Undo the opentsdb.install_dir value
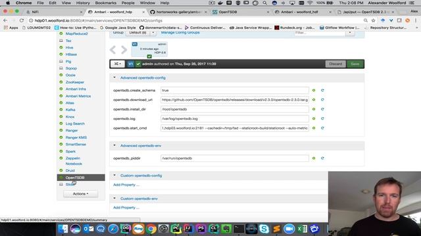This screenshot has width=421, height=236. (322, 109)
